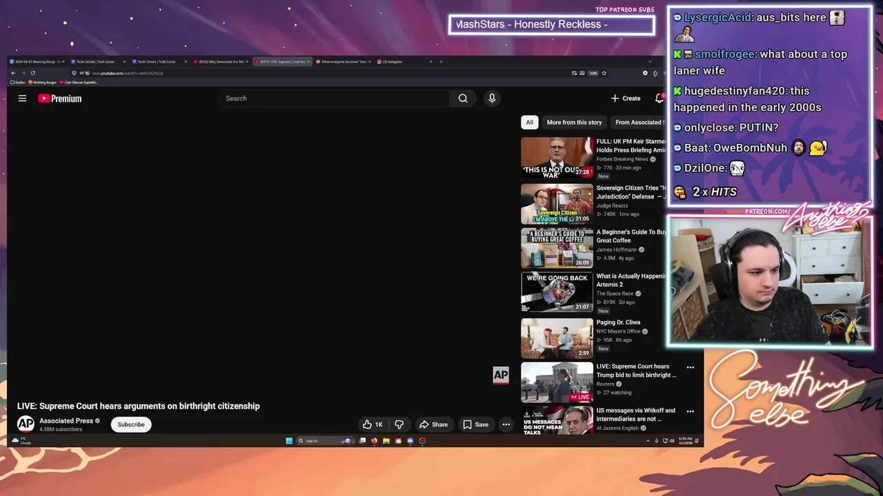Like the video with thumbs up
This screenshot has height=496, width=883.
coord(373,424)
